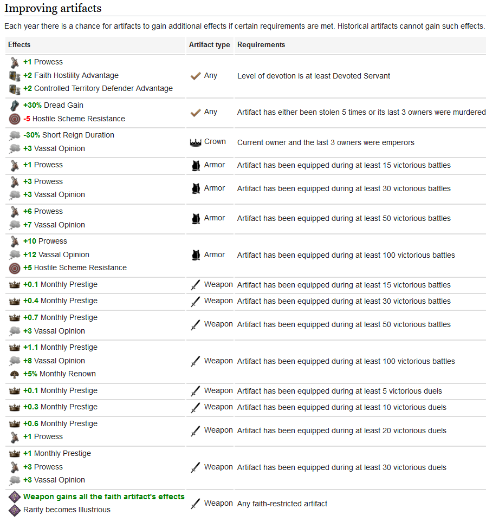Screen dimensions: 486x522
Task: Click the Short Reign Duration icon
Action: [15, 135]
